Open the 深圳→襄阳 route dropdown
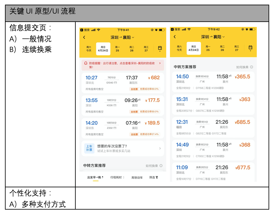The width and height of the screenshot is (276, 213). click(122, 37)
